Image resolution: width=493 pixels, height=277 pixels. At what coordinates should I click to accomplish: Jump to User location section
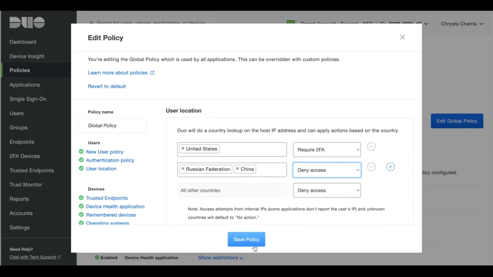click(x=101, y=169)
